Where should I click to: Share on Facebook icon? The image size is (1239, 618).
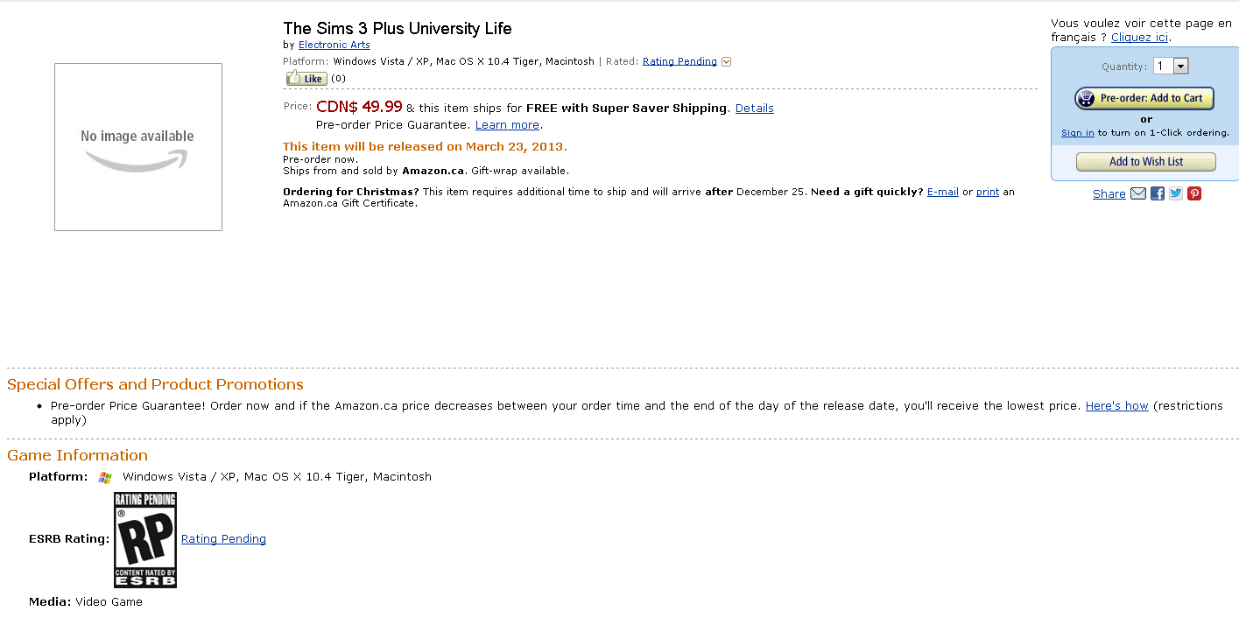point(1158,193)
